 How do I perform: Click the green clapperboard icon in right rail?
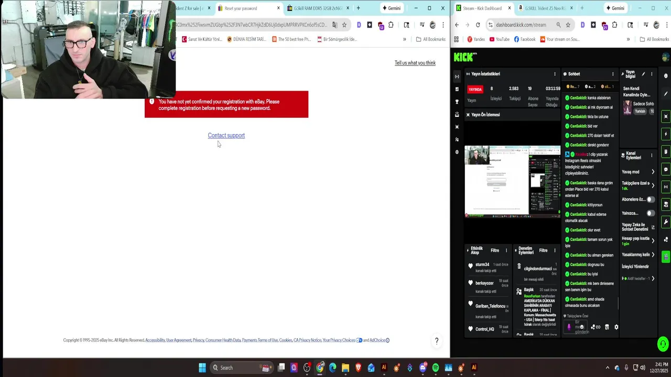tap(666, 257)
